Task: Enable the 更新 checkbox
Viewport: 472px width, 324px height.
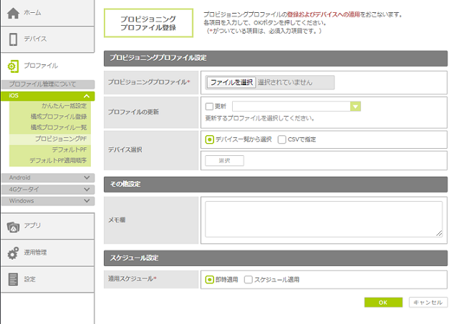Action: pyautogui.click(x=209, y=107)
